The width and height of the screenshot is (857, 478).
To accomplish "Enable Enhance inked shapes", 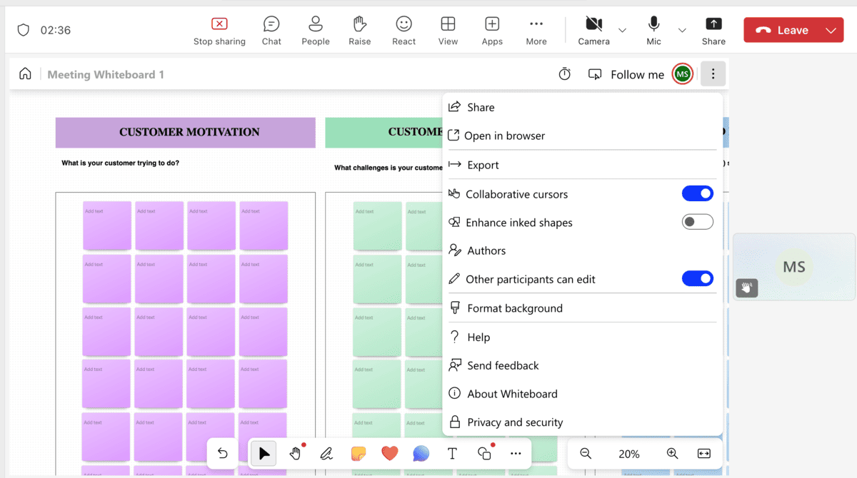I will (698, 222).
